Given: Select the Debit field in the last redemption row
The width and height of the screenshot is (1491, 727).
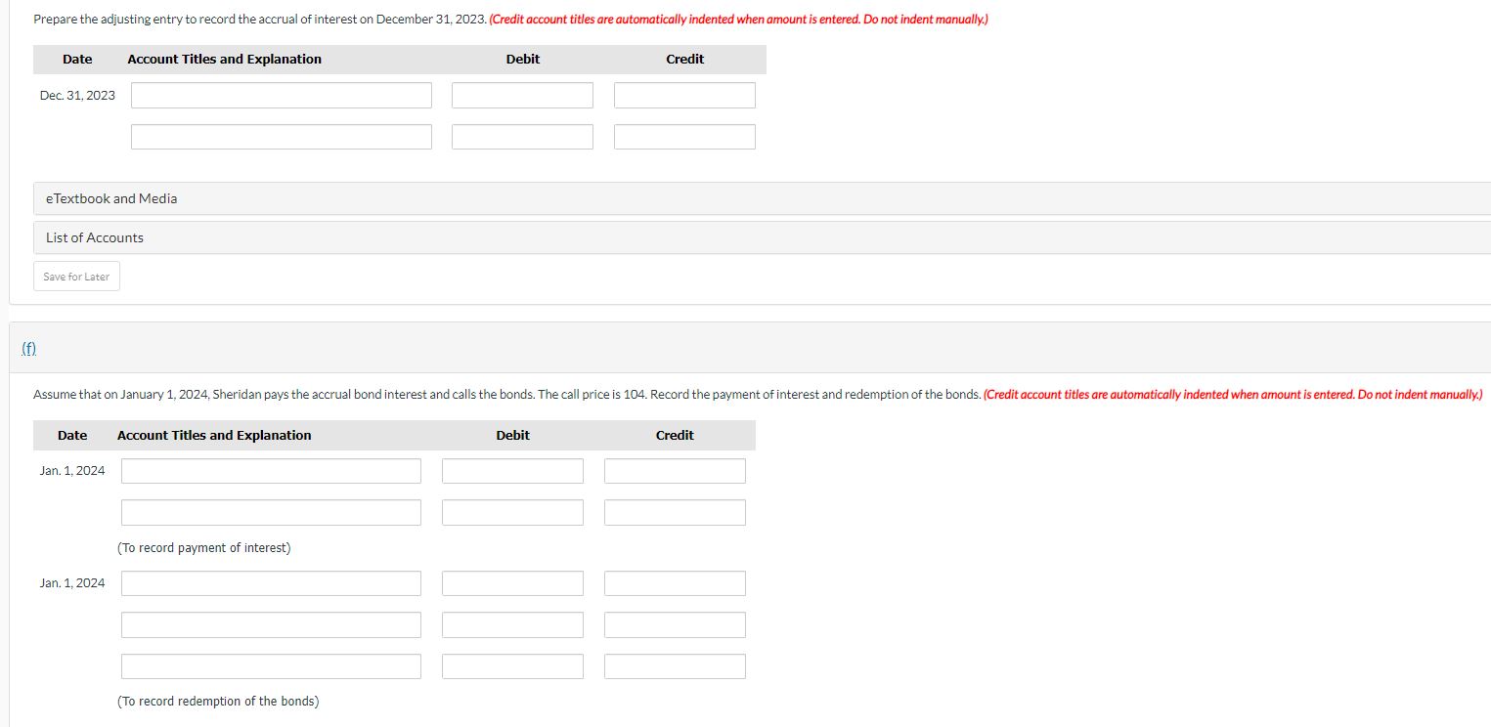Looking at the screenshot, I should (x=512, y=665).
